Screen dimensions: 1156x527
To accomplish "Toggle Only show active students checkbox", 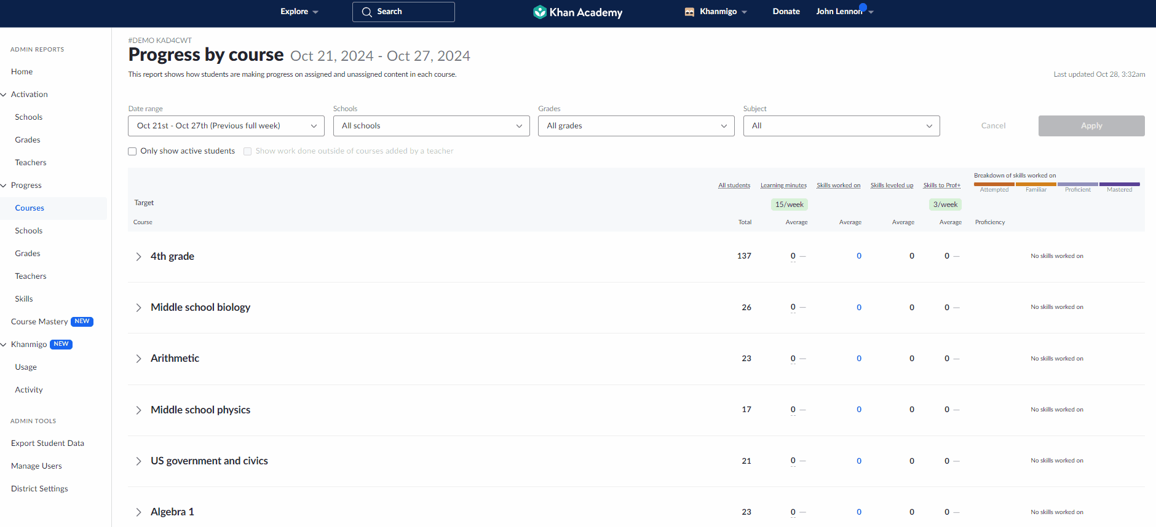I will (x=132, y=151).
